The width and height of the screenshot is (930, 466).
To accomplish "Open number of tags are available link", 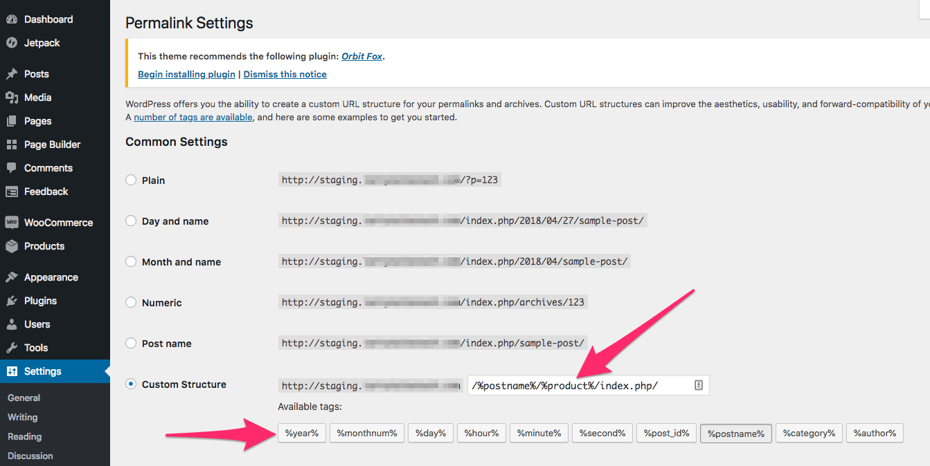I will click(193, 118).
